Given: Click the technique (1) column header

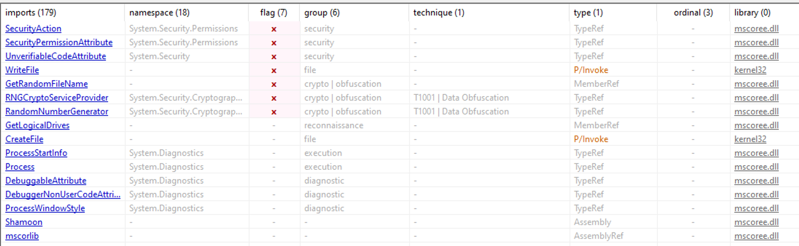Looking at the screenshot, I should pos(439,13).
